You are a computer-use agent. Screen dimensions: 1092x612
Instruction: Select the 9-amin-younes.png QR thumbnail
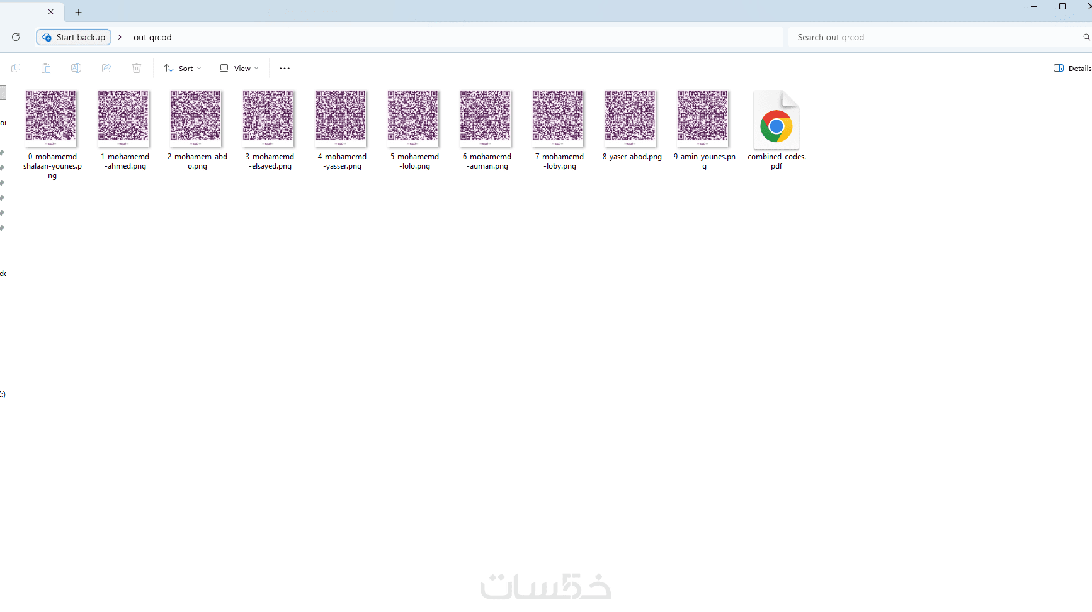(703, 118)
